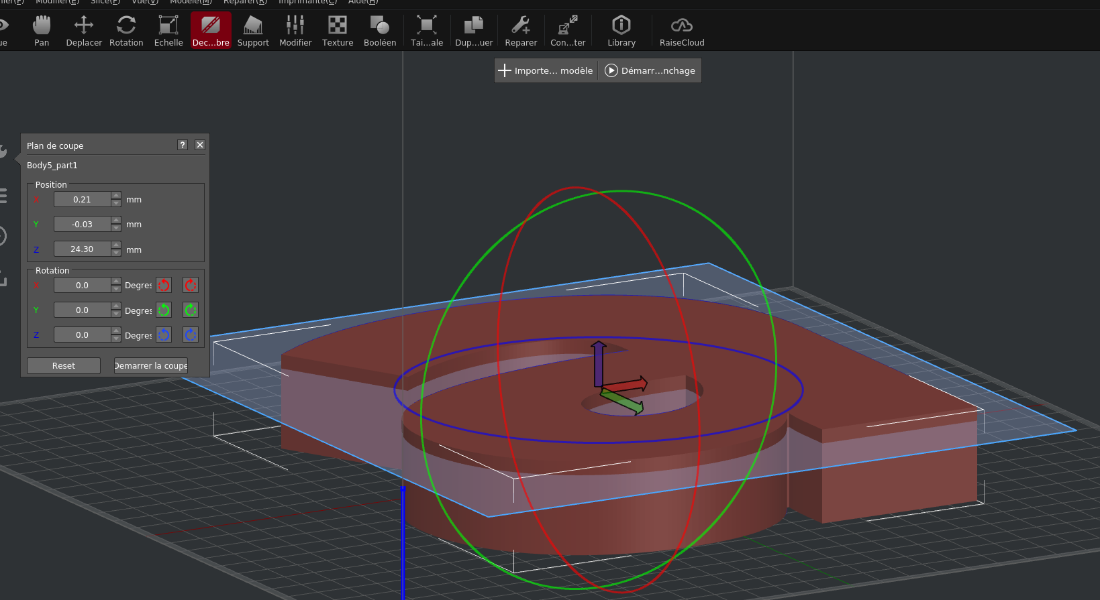Viewport: 1100px width, 600px height.
Task: Activate the Deplacer move tool
Action: click(x=84, y=31)
